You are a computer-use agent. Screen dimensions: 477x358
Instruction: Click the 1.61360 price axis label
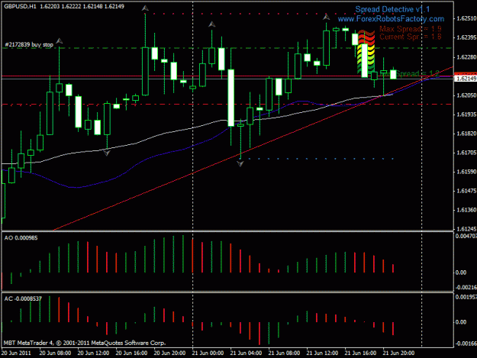pos(466,210)
